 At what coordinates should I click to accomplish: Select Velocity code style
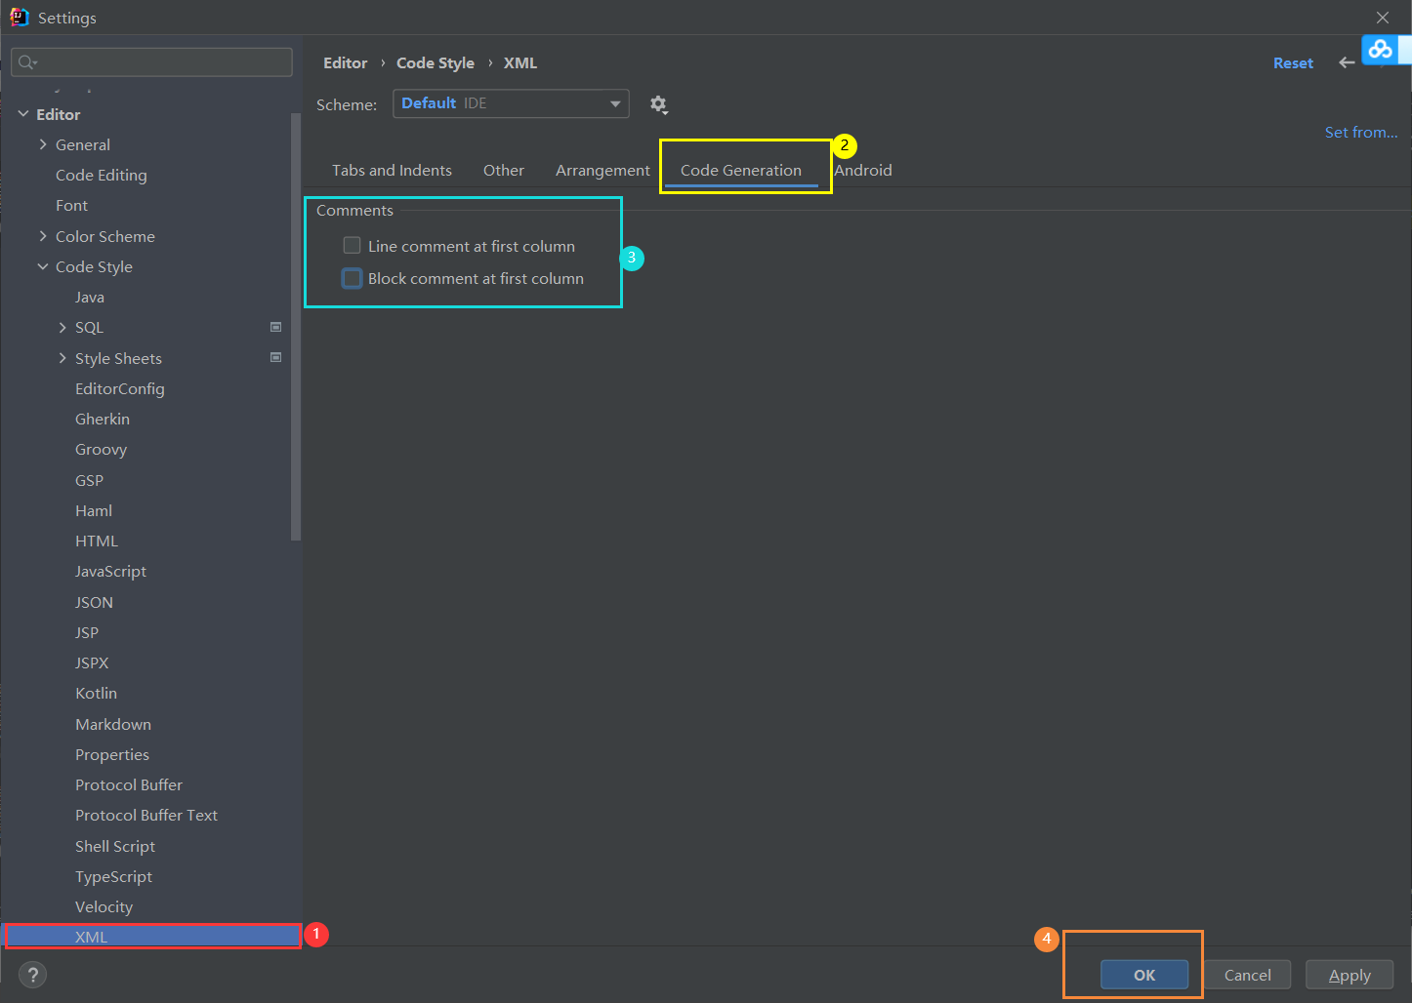coord(104,906)
